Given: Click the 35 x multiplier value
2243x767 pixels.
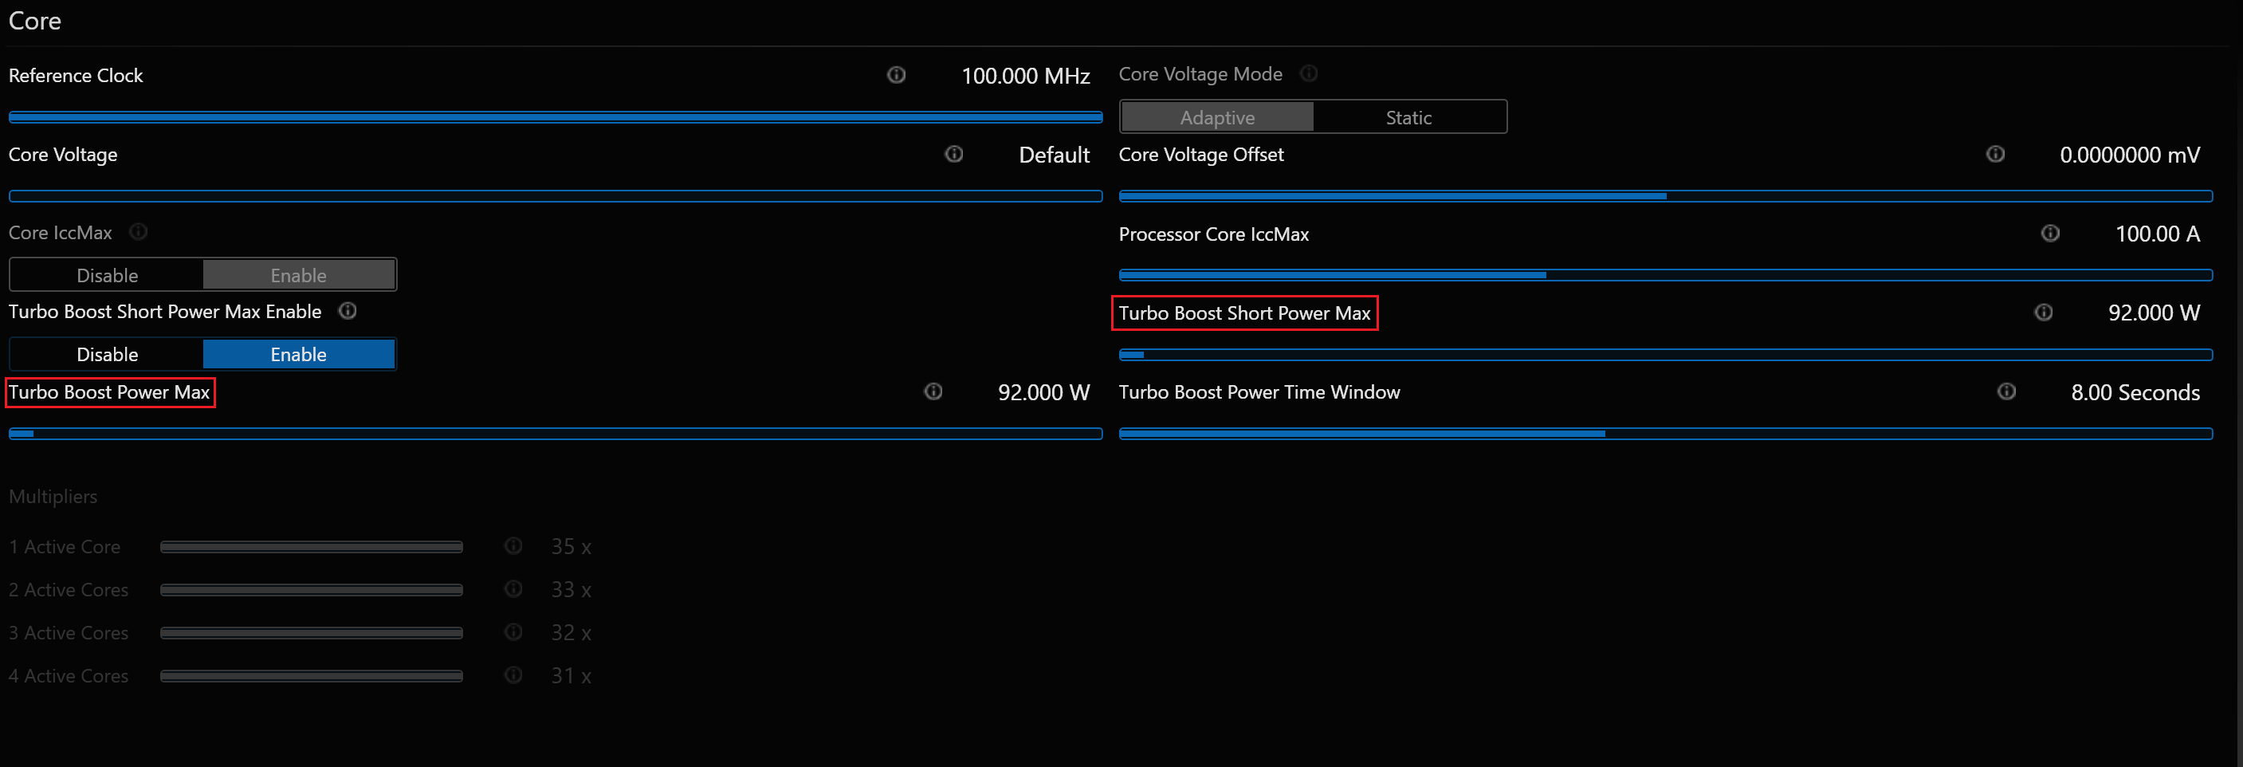Looking at the screenshot, I should 572,547.
